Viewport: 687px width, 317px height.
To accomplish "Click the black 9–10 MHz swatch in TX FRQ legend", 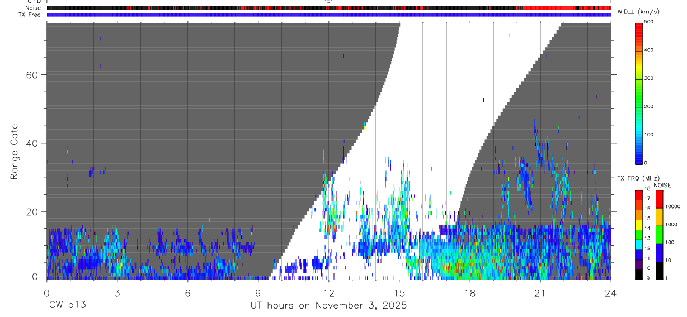I will tap(639, 275).
